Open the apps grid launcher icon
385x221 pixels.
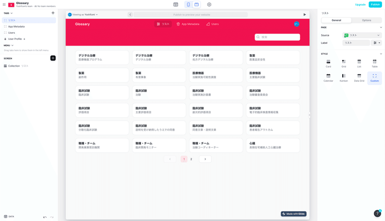click(x=4, y=4)
